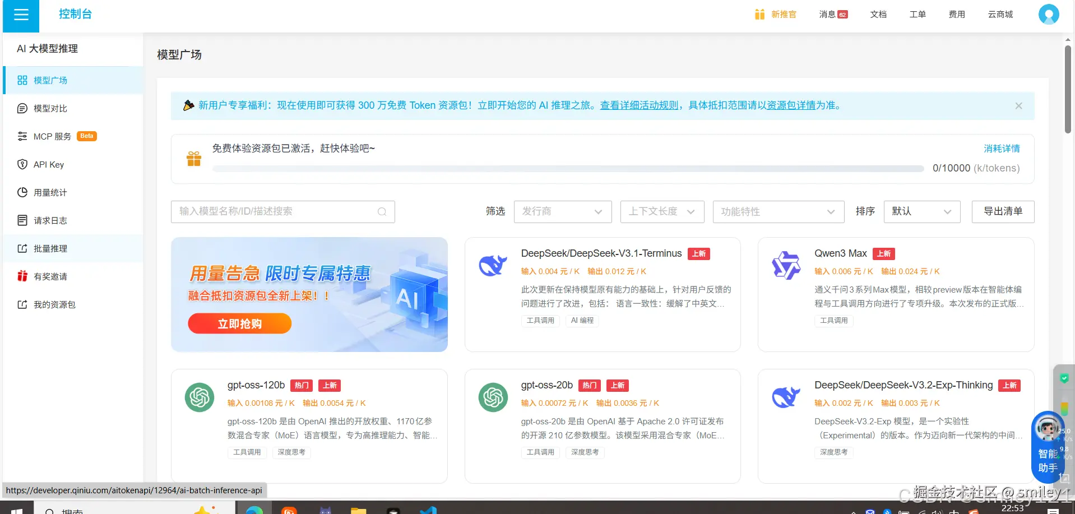Open the 查看详细活动规则 link
The height and width of the screenshot is (514, 1075).
[x=639, y=105]
